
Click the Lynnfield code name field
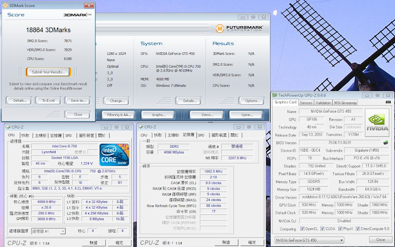48,152
